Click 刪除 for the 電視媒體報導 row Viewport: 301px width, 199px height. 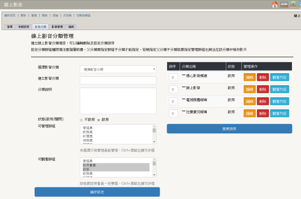[x=263, y=101]
